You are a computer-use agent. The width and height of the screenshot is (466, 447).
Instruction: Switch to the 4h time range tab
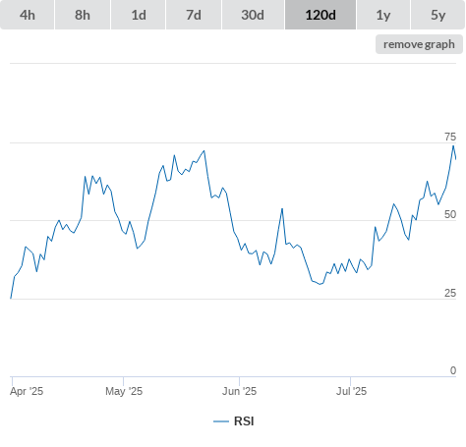(x=28, y=15)
